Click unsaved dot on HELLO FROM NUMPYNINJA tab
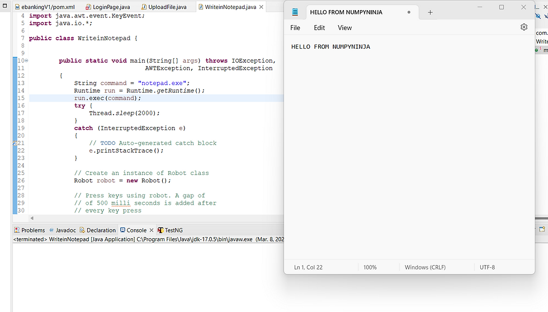 [x=409, y=12]
